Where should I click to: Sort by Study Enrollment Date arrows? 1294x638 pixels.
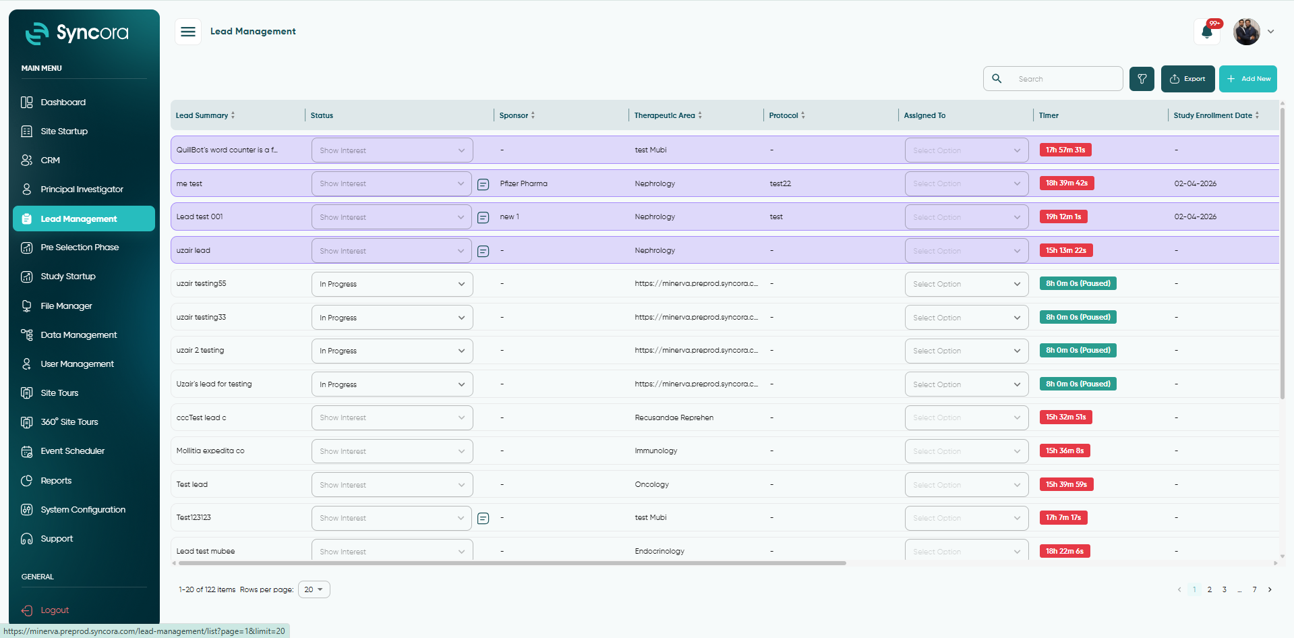[1257, 115]
